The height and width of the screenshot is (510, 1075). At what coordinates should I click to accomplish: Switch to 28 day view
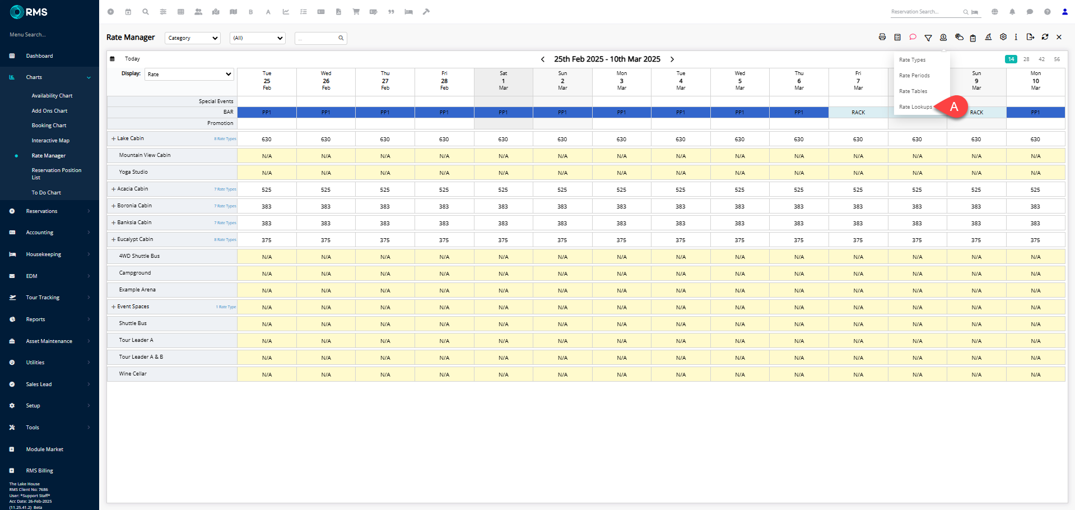coord(1026,59)
